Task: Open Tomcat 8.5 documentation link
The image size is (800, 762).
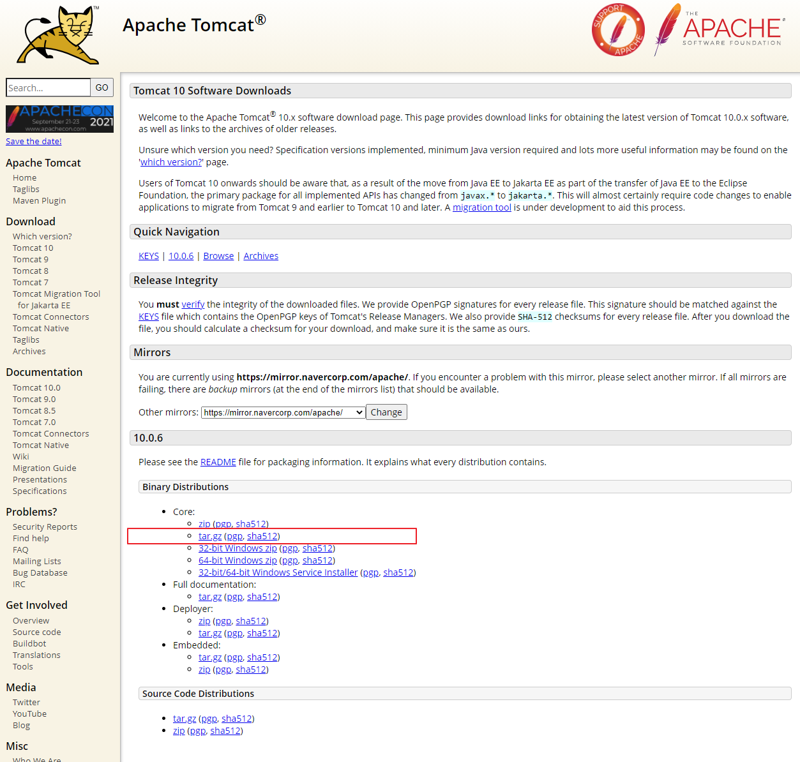Action: pyautogui.click(x=34, y=410)
